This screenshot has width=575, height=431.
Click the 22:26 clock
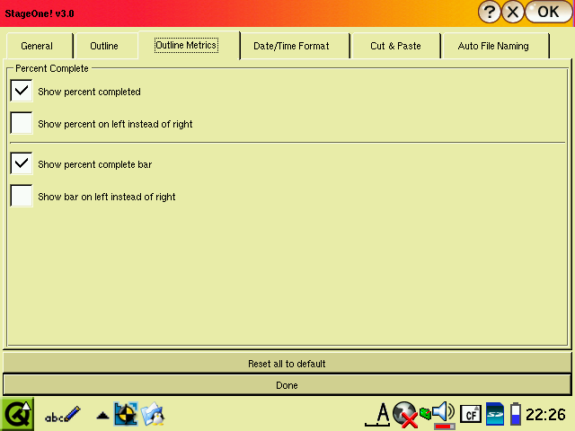point(545,415)
